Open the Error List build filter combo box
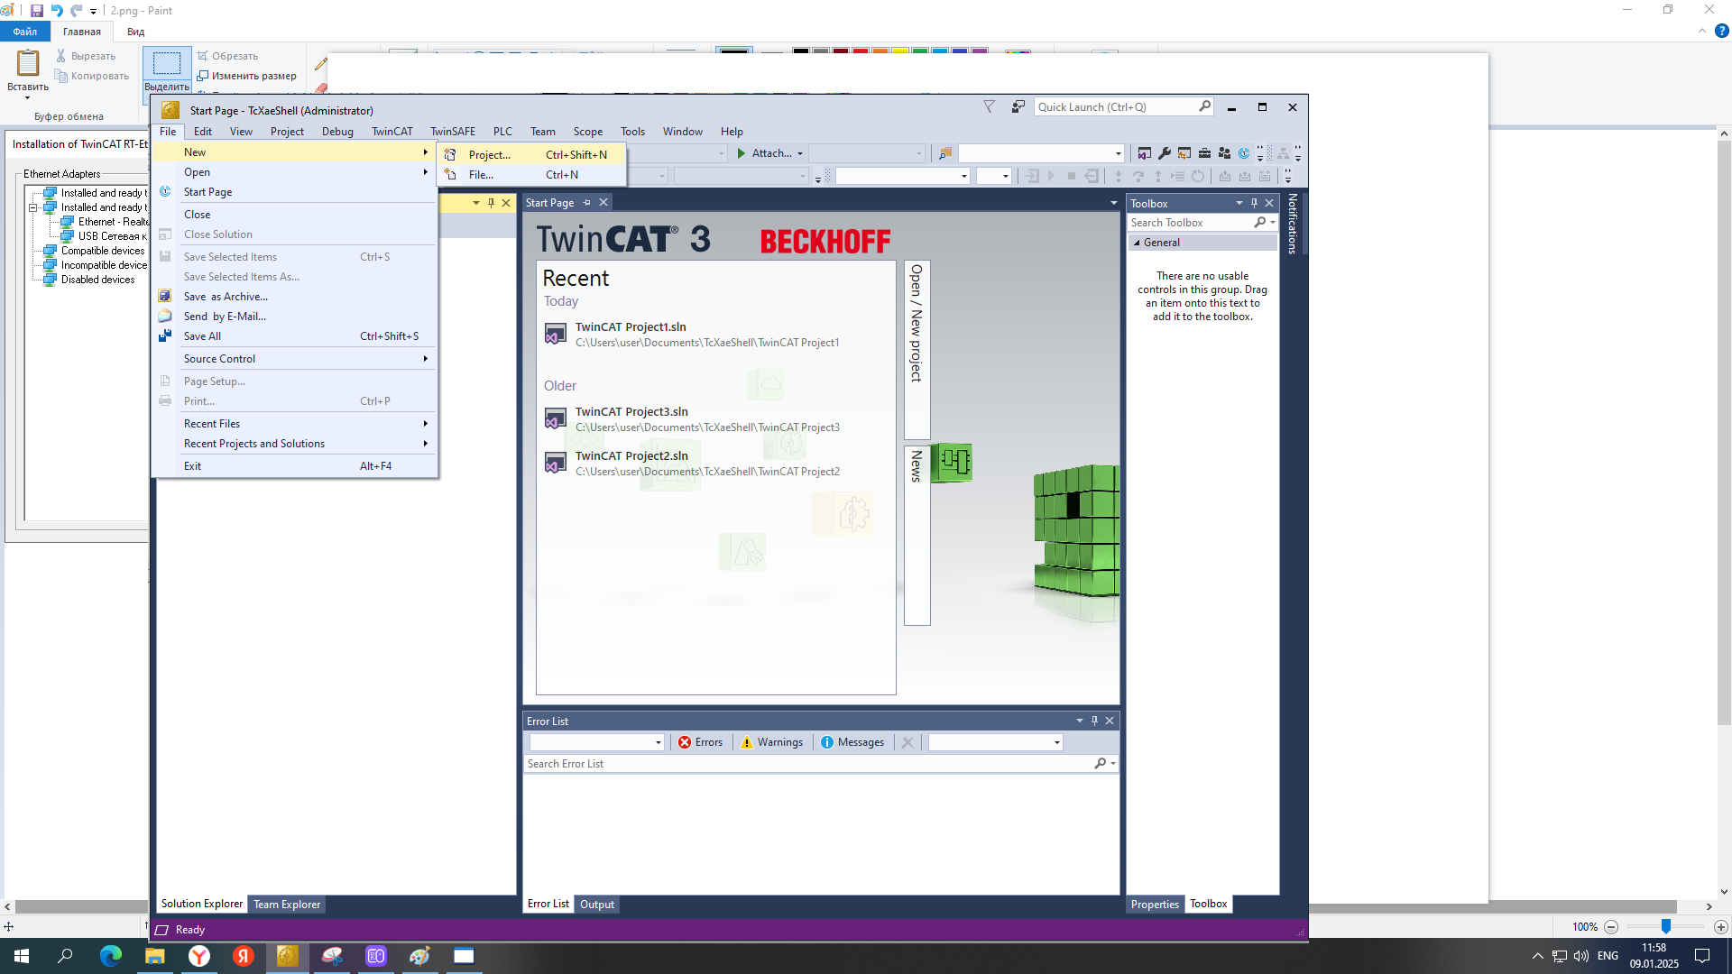The height and width of the screenshot is (974, 1732). [x=995, y=742]
